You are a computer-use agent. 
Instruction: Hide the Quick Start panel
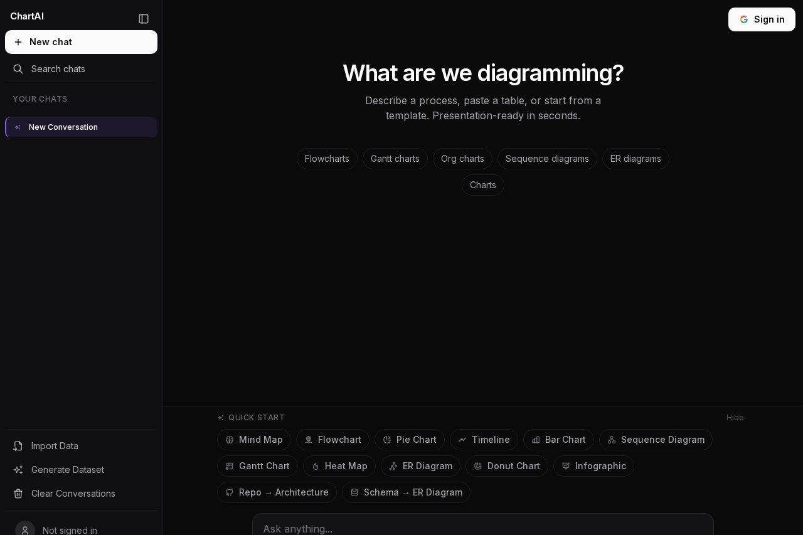735,418
